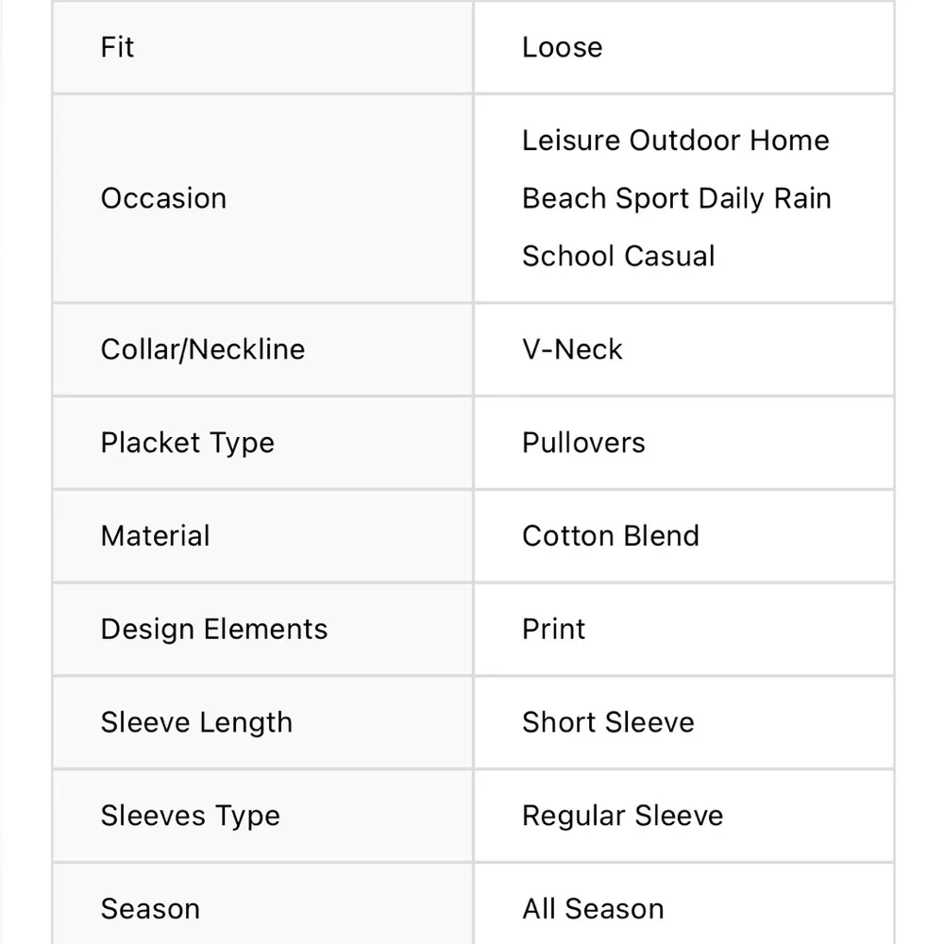Select the Cotton Blend value

[610, 536]
